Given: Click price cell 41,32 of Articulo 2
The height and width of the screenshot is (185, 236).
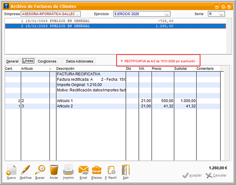Looking at the screenshot, I should (163, 106).
